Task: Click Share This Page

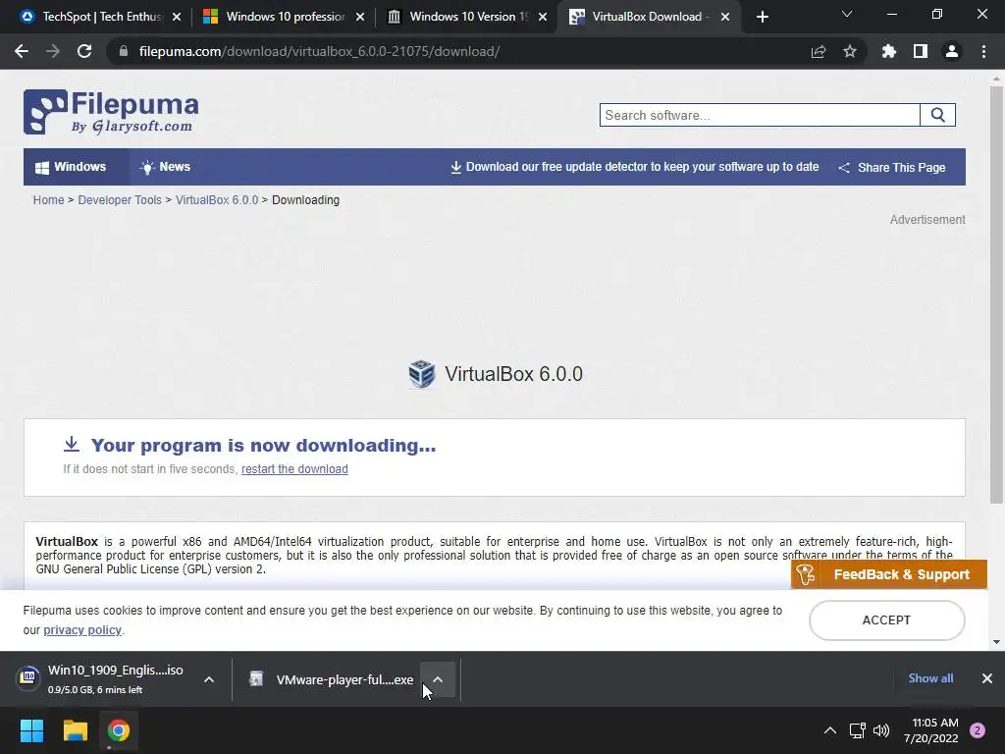Action: pos(892,167)
